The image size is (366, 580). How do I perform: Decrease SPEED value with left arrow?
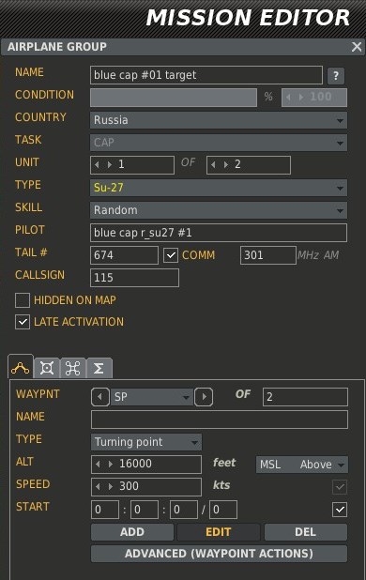98,486
